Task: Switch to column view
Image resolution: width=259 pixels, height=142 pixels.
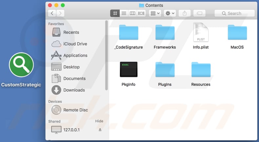Action: pyautogui.click(x=132, y=13)
